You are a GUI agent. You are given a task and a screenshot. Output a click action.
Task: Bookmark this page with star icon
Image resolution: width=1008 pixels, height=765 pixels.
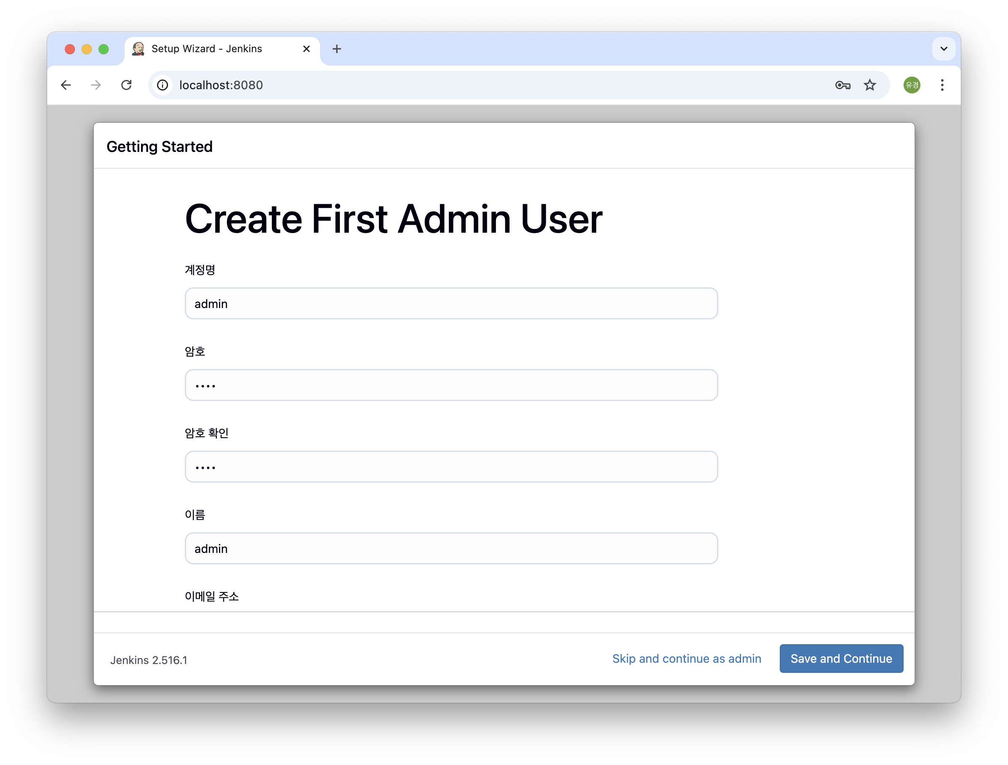(869, 85)
